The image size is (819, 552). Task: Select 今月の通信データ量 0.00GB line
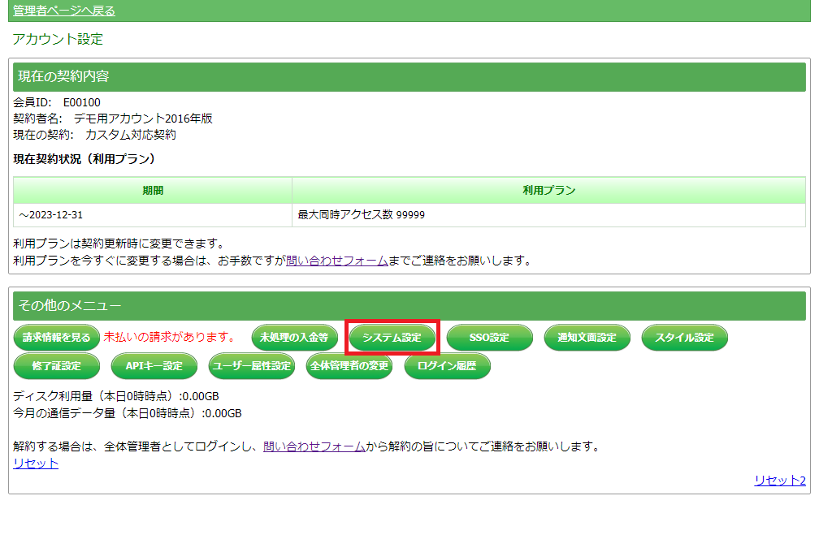[x=128, y=413]
